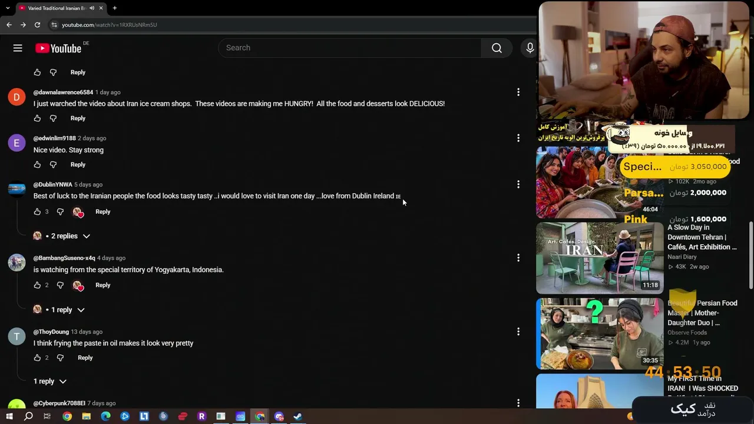Open @BambangSuseno-x4q channel avatar
754x424 pixels.
click(16, 263)
